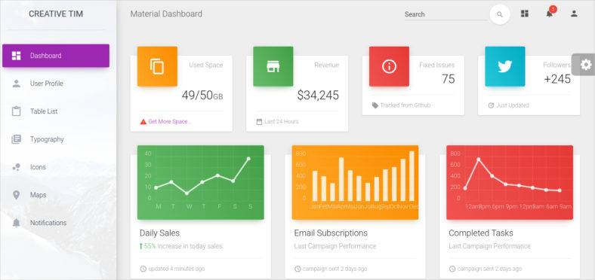Click the red warning triangle icon
This screenshot has height=280, width=595.
pos(143,122)
